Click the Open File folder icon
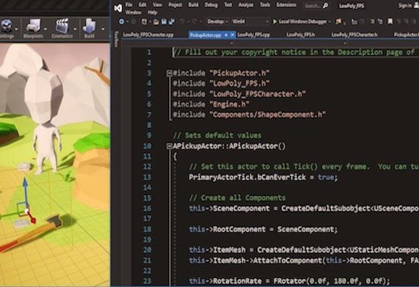This screenshot has width=419, height=287. tap(156, 22)
